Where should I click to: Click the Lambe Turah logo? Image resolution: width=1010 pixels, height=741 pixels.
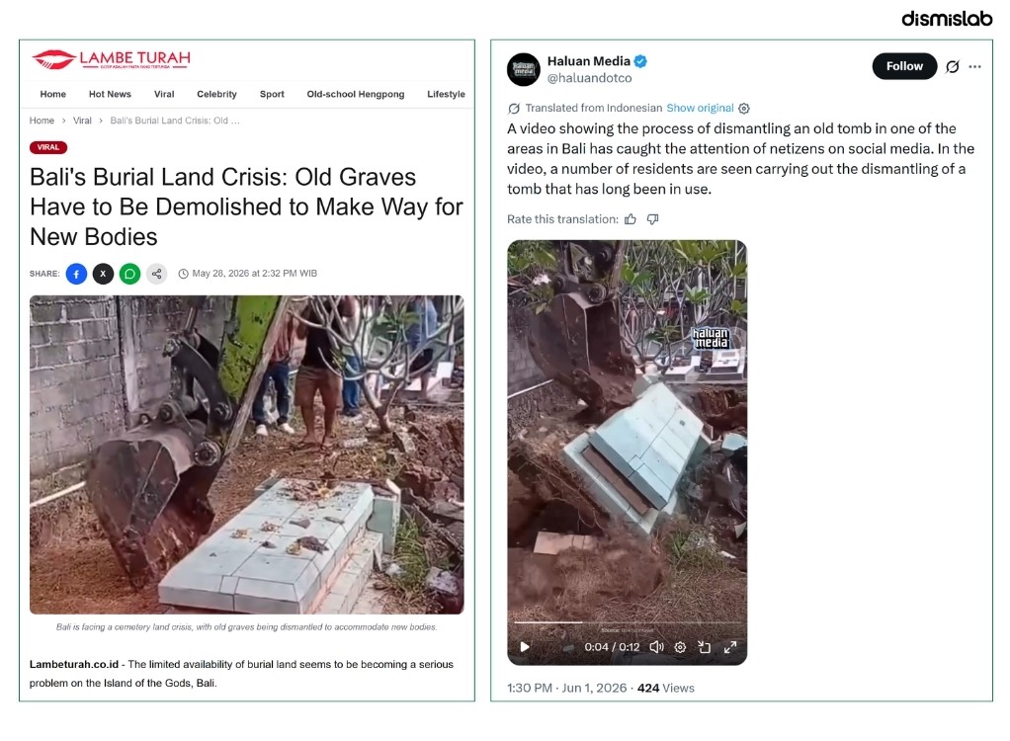pyautogui.click(x=112, y=59)
